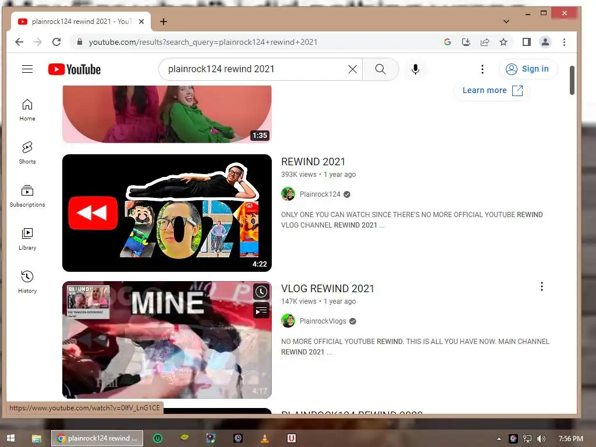Open a new browser tab
This screenshot has height=447, width=596.
pos(164,22)
